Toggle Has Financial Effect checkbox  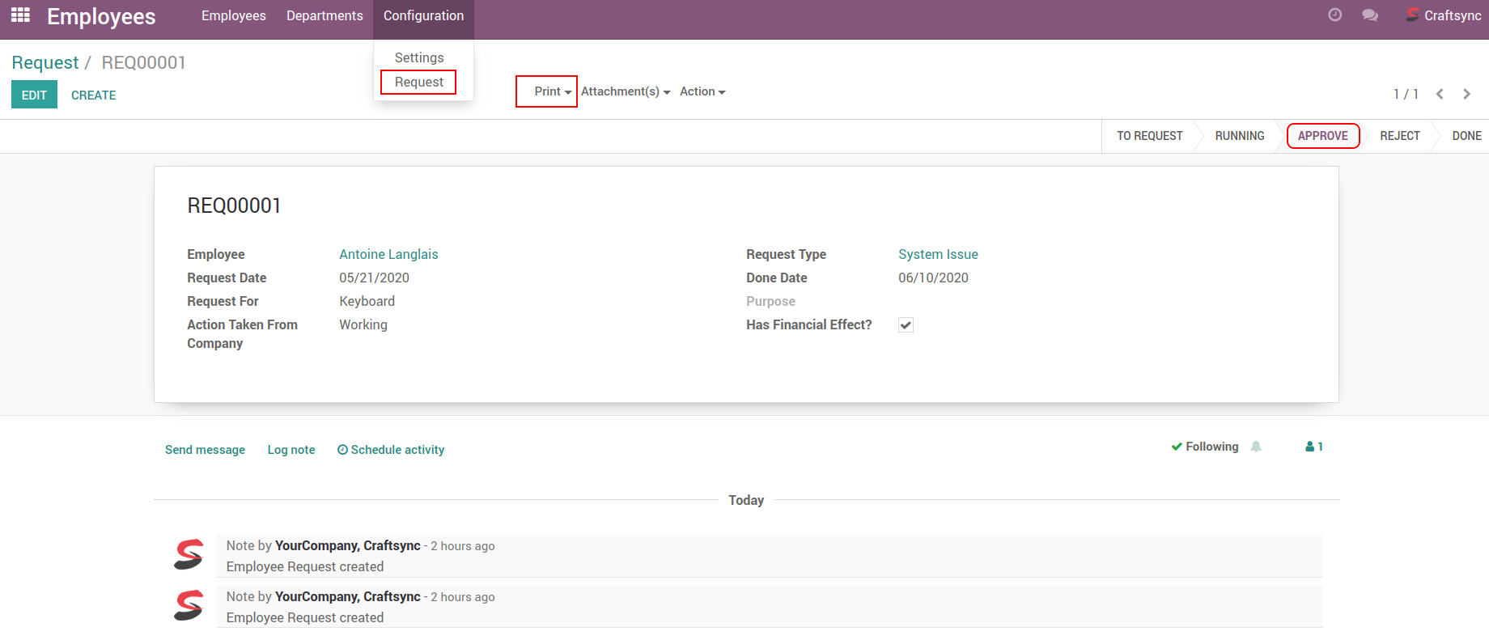[906, 325]
